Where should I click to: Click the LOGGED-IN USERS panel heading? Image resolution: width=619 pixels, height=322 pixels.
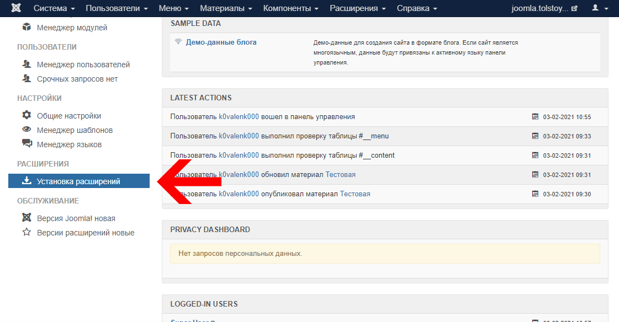[204, 304]
